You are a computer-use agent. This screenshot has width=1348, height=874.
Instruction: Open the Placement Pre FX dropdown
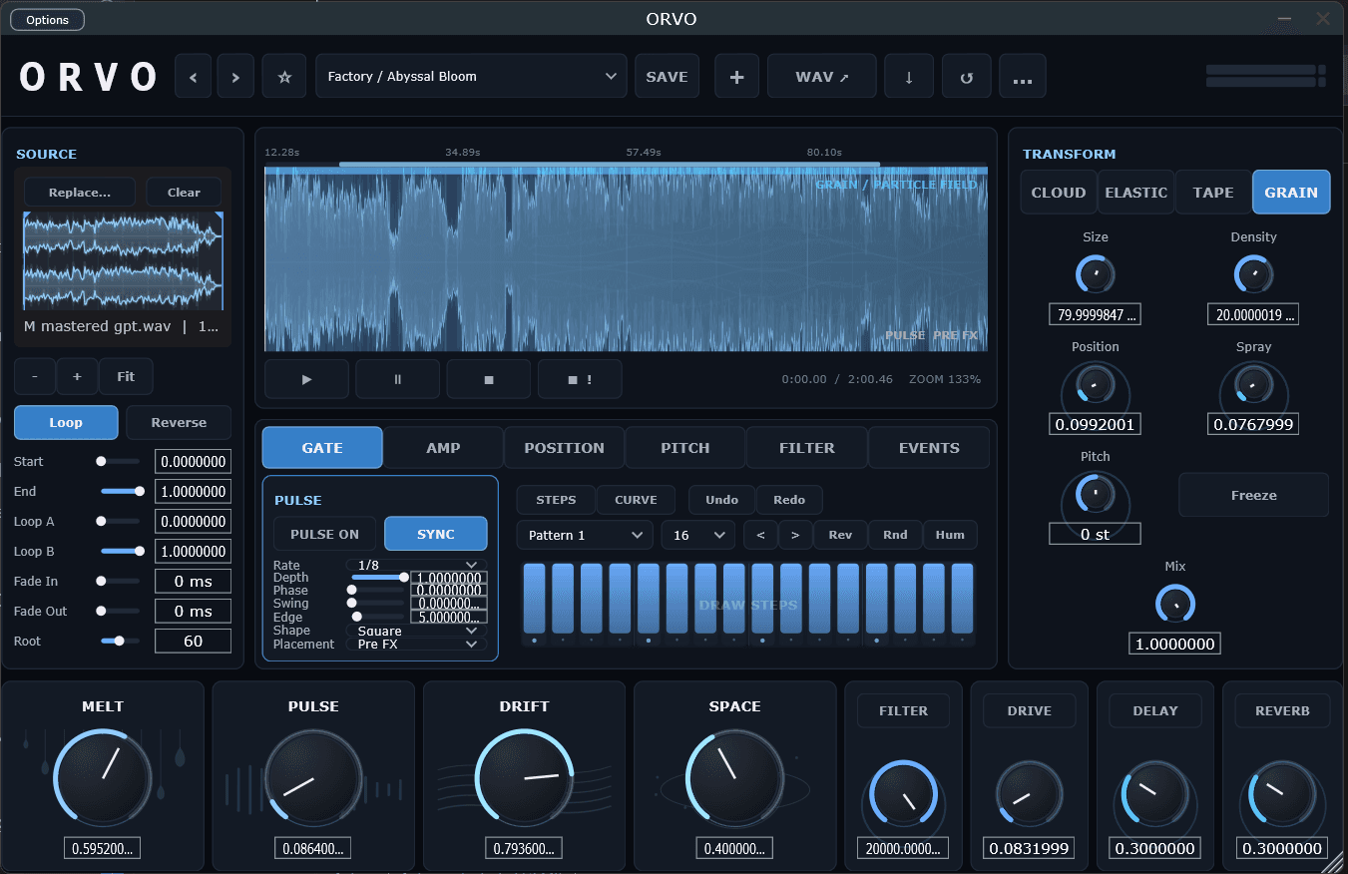(416, 644)
